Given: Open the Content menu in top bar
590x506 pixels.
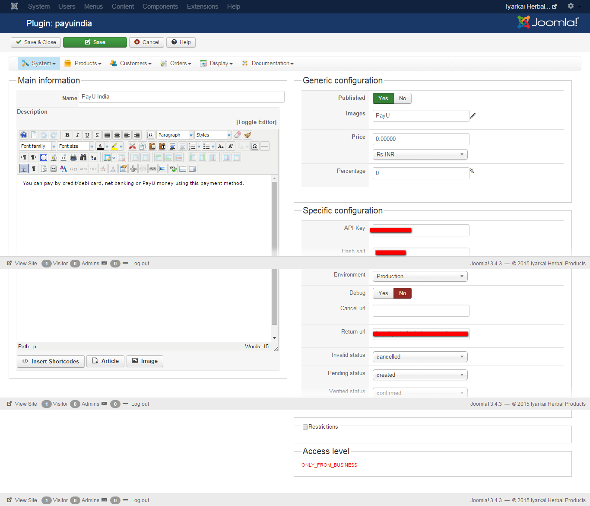Looking at the screenshot, I should click(123, 6).
